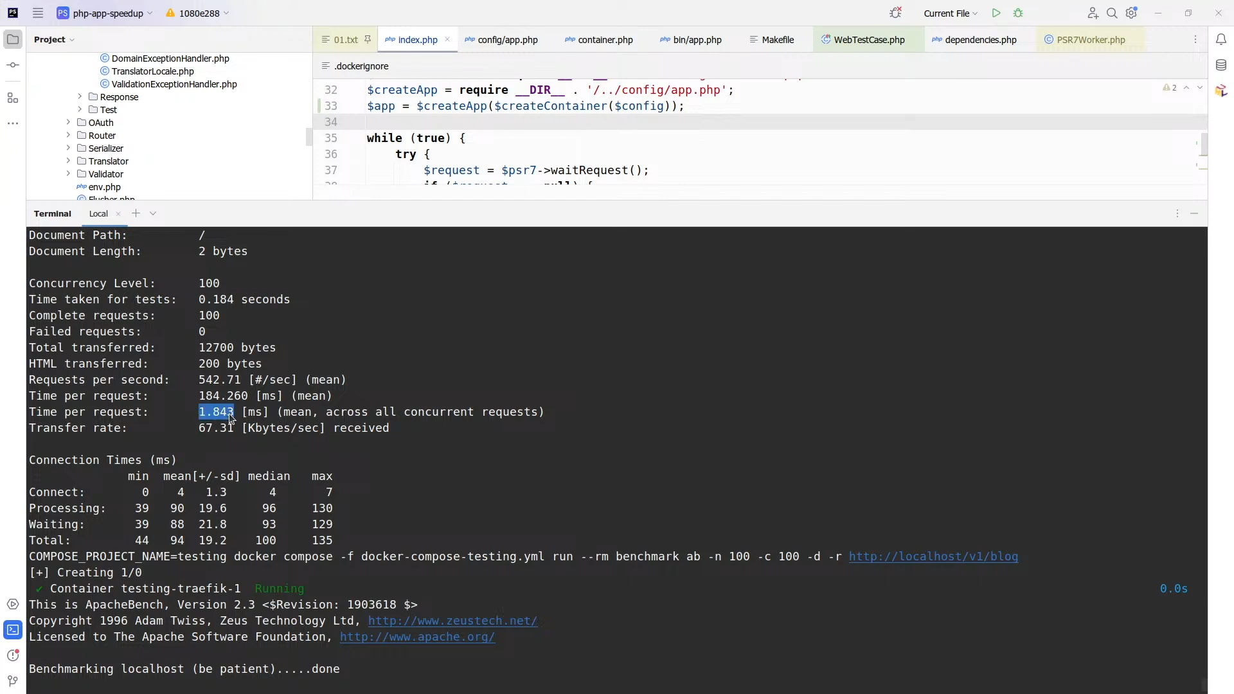Open Git tool window icon
This screenshot has height=694, width=1234.
pos(13,681)
